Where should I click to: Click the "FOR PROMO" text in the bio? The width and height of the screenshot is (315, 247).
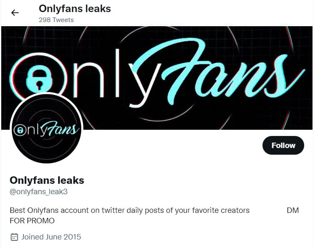[32, 220]
